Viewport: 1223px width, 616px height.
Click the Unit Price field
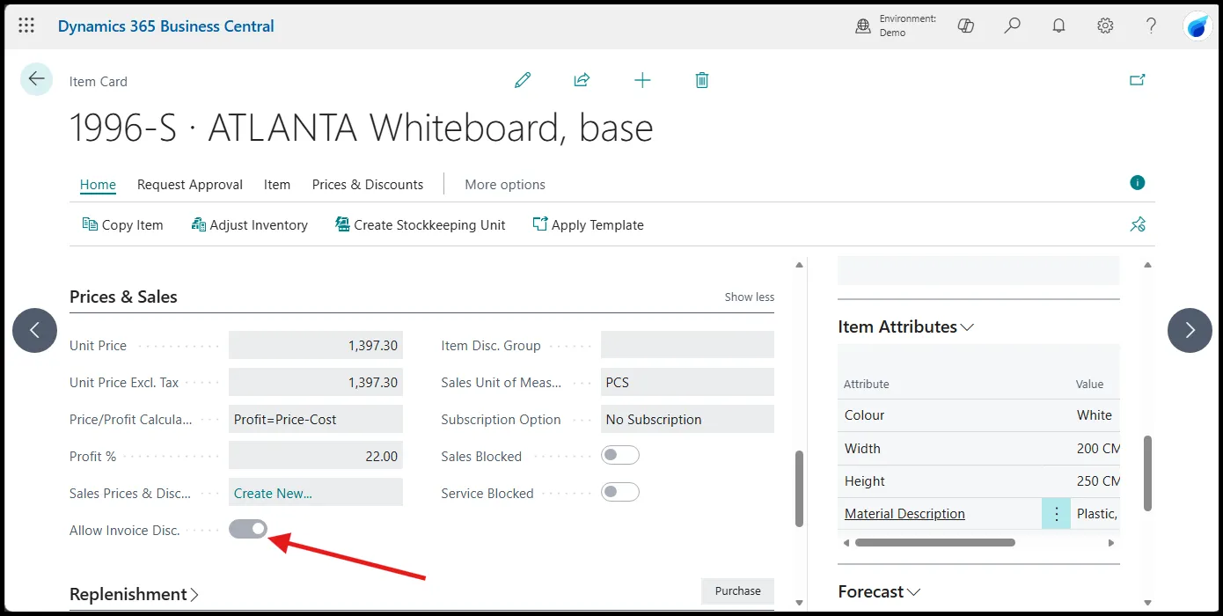316,345
